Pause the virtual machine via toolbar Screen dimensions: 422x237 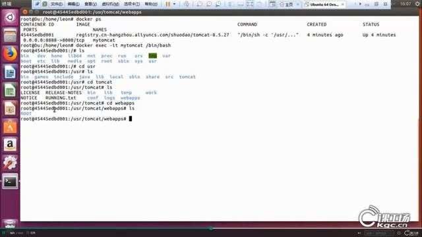tap(167, 4)
